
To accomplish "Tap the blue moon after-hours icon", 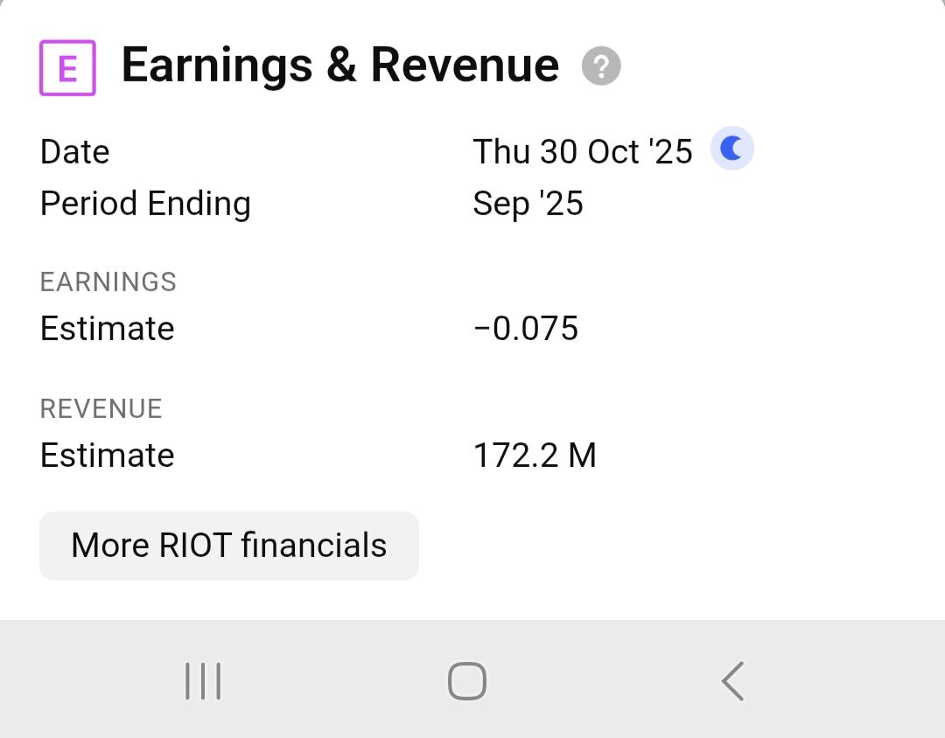I will (731, 150).
